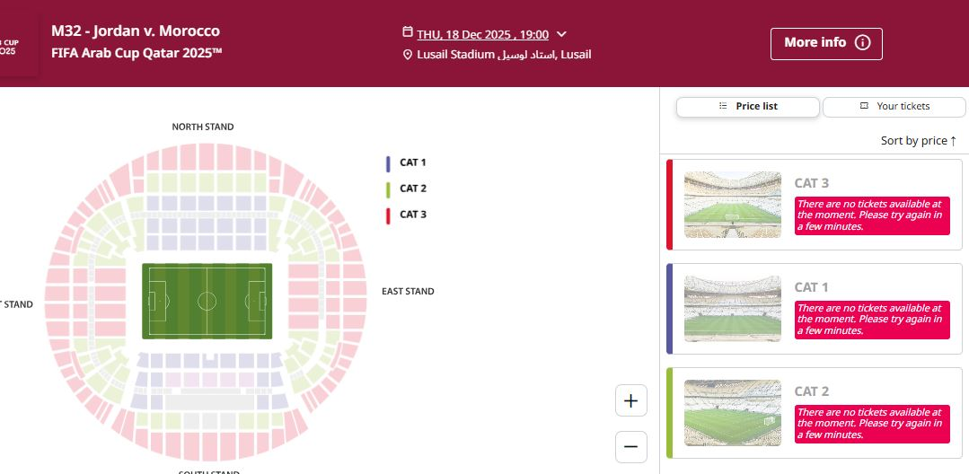The width and height of the screenshot is (969, 474).
Task: Select the CAT 3 ticket category card
Action: (x=814, y=204)
